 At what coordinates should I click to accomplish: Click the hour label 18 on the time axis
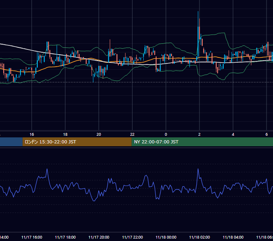point(65,135)
